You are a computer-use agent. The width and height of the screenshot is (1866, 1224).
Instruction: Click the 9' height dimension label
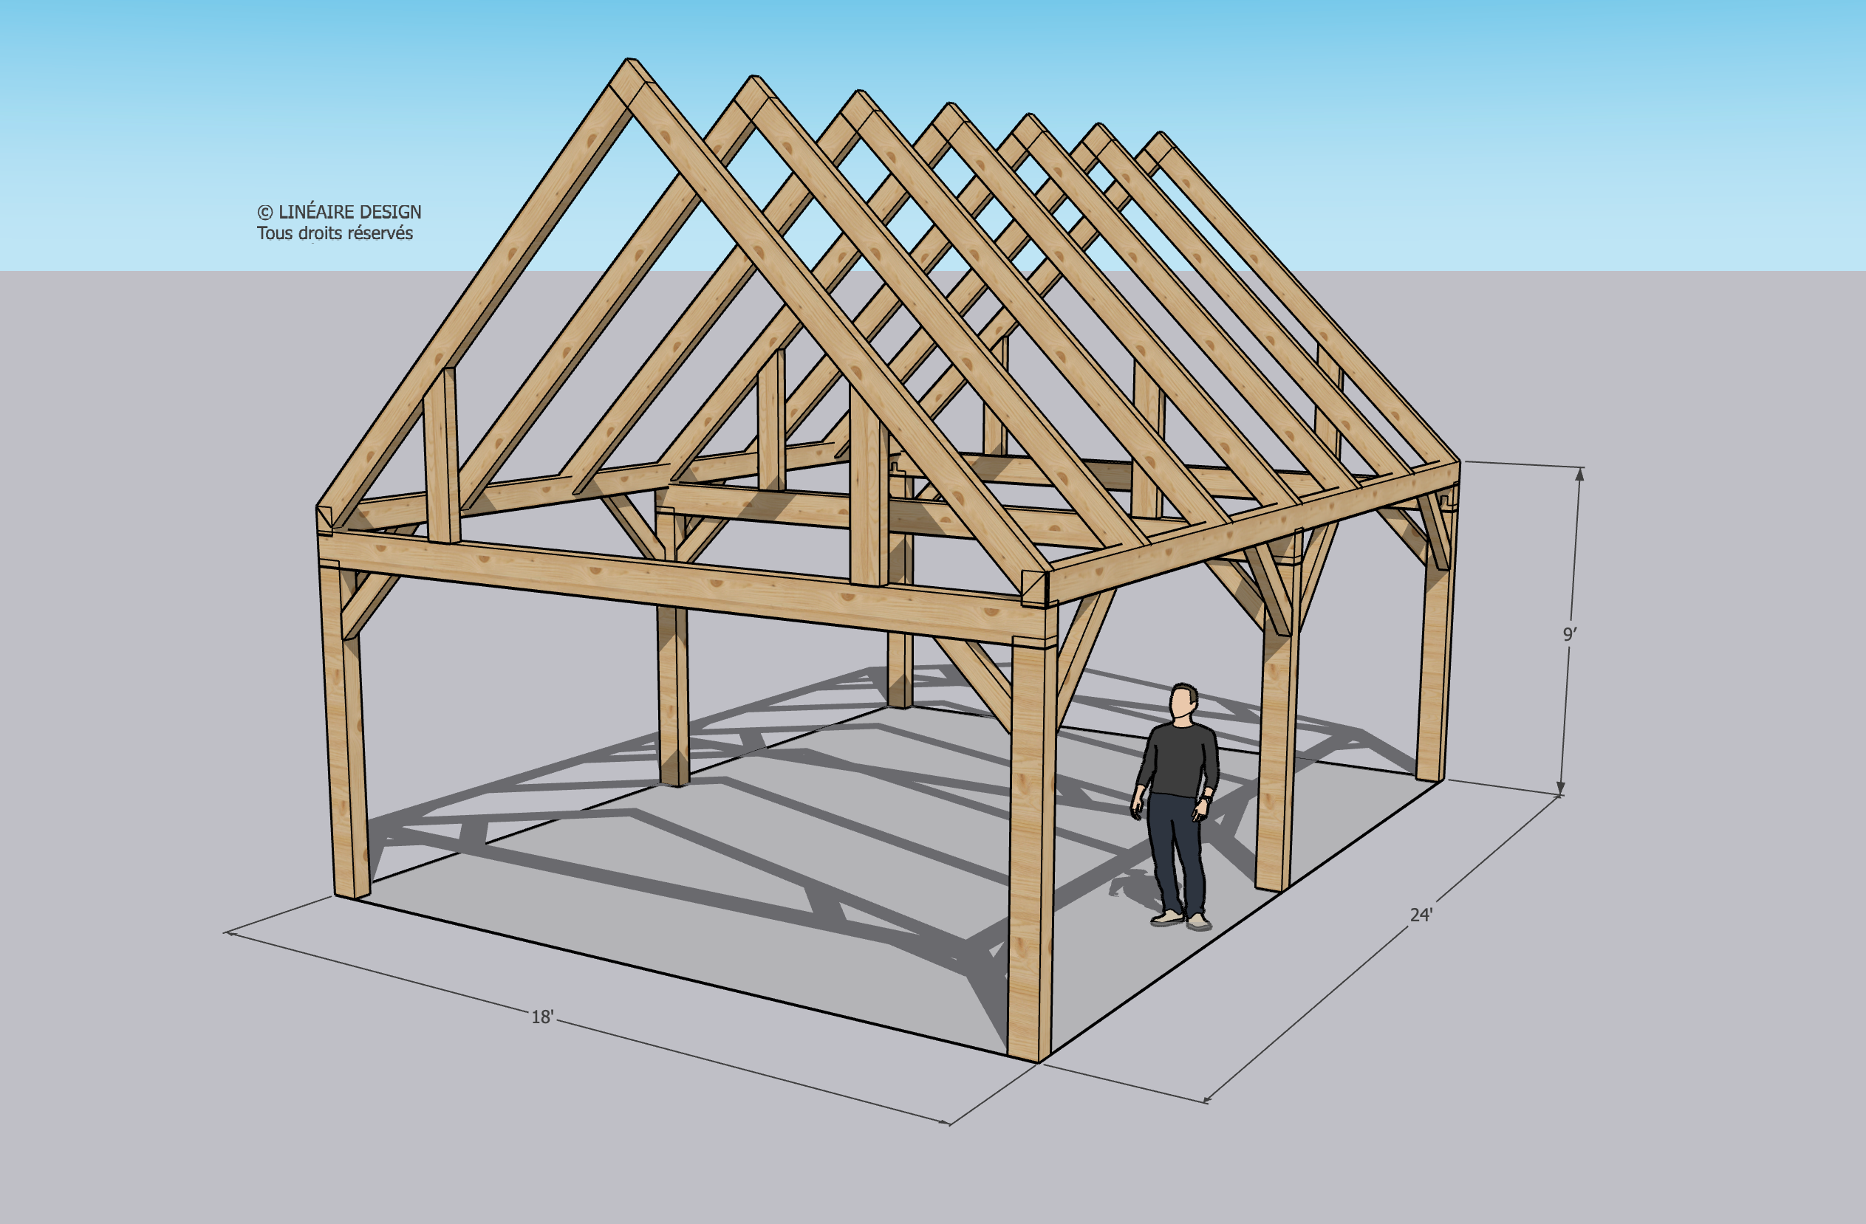pyautogui.click(x=1570, y=634)
